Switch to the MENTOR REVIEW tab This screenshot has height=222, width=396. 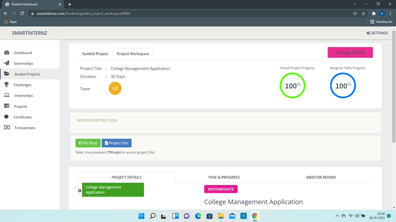[321, 177]
